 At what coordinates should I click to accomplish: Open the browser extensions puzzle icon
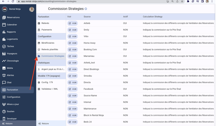click(x=188, y=1)
